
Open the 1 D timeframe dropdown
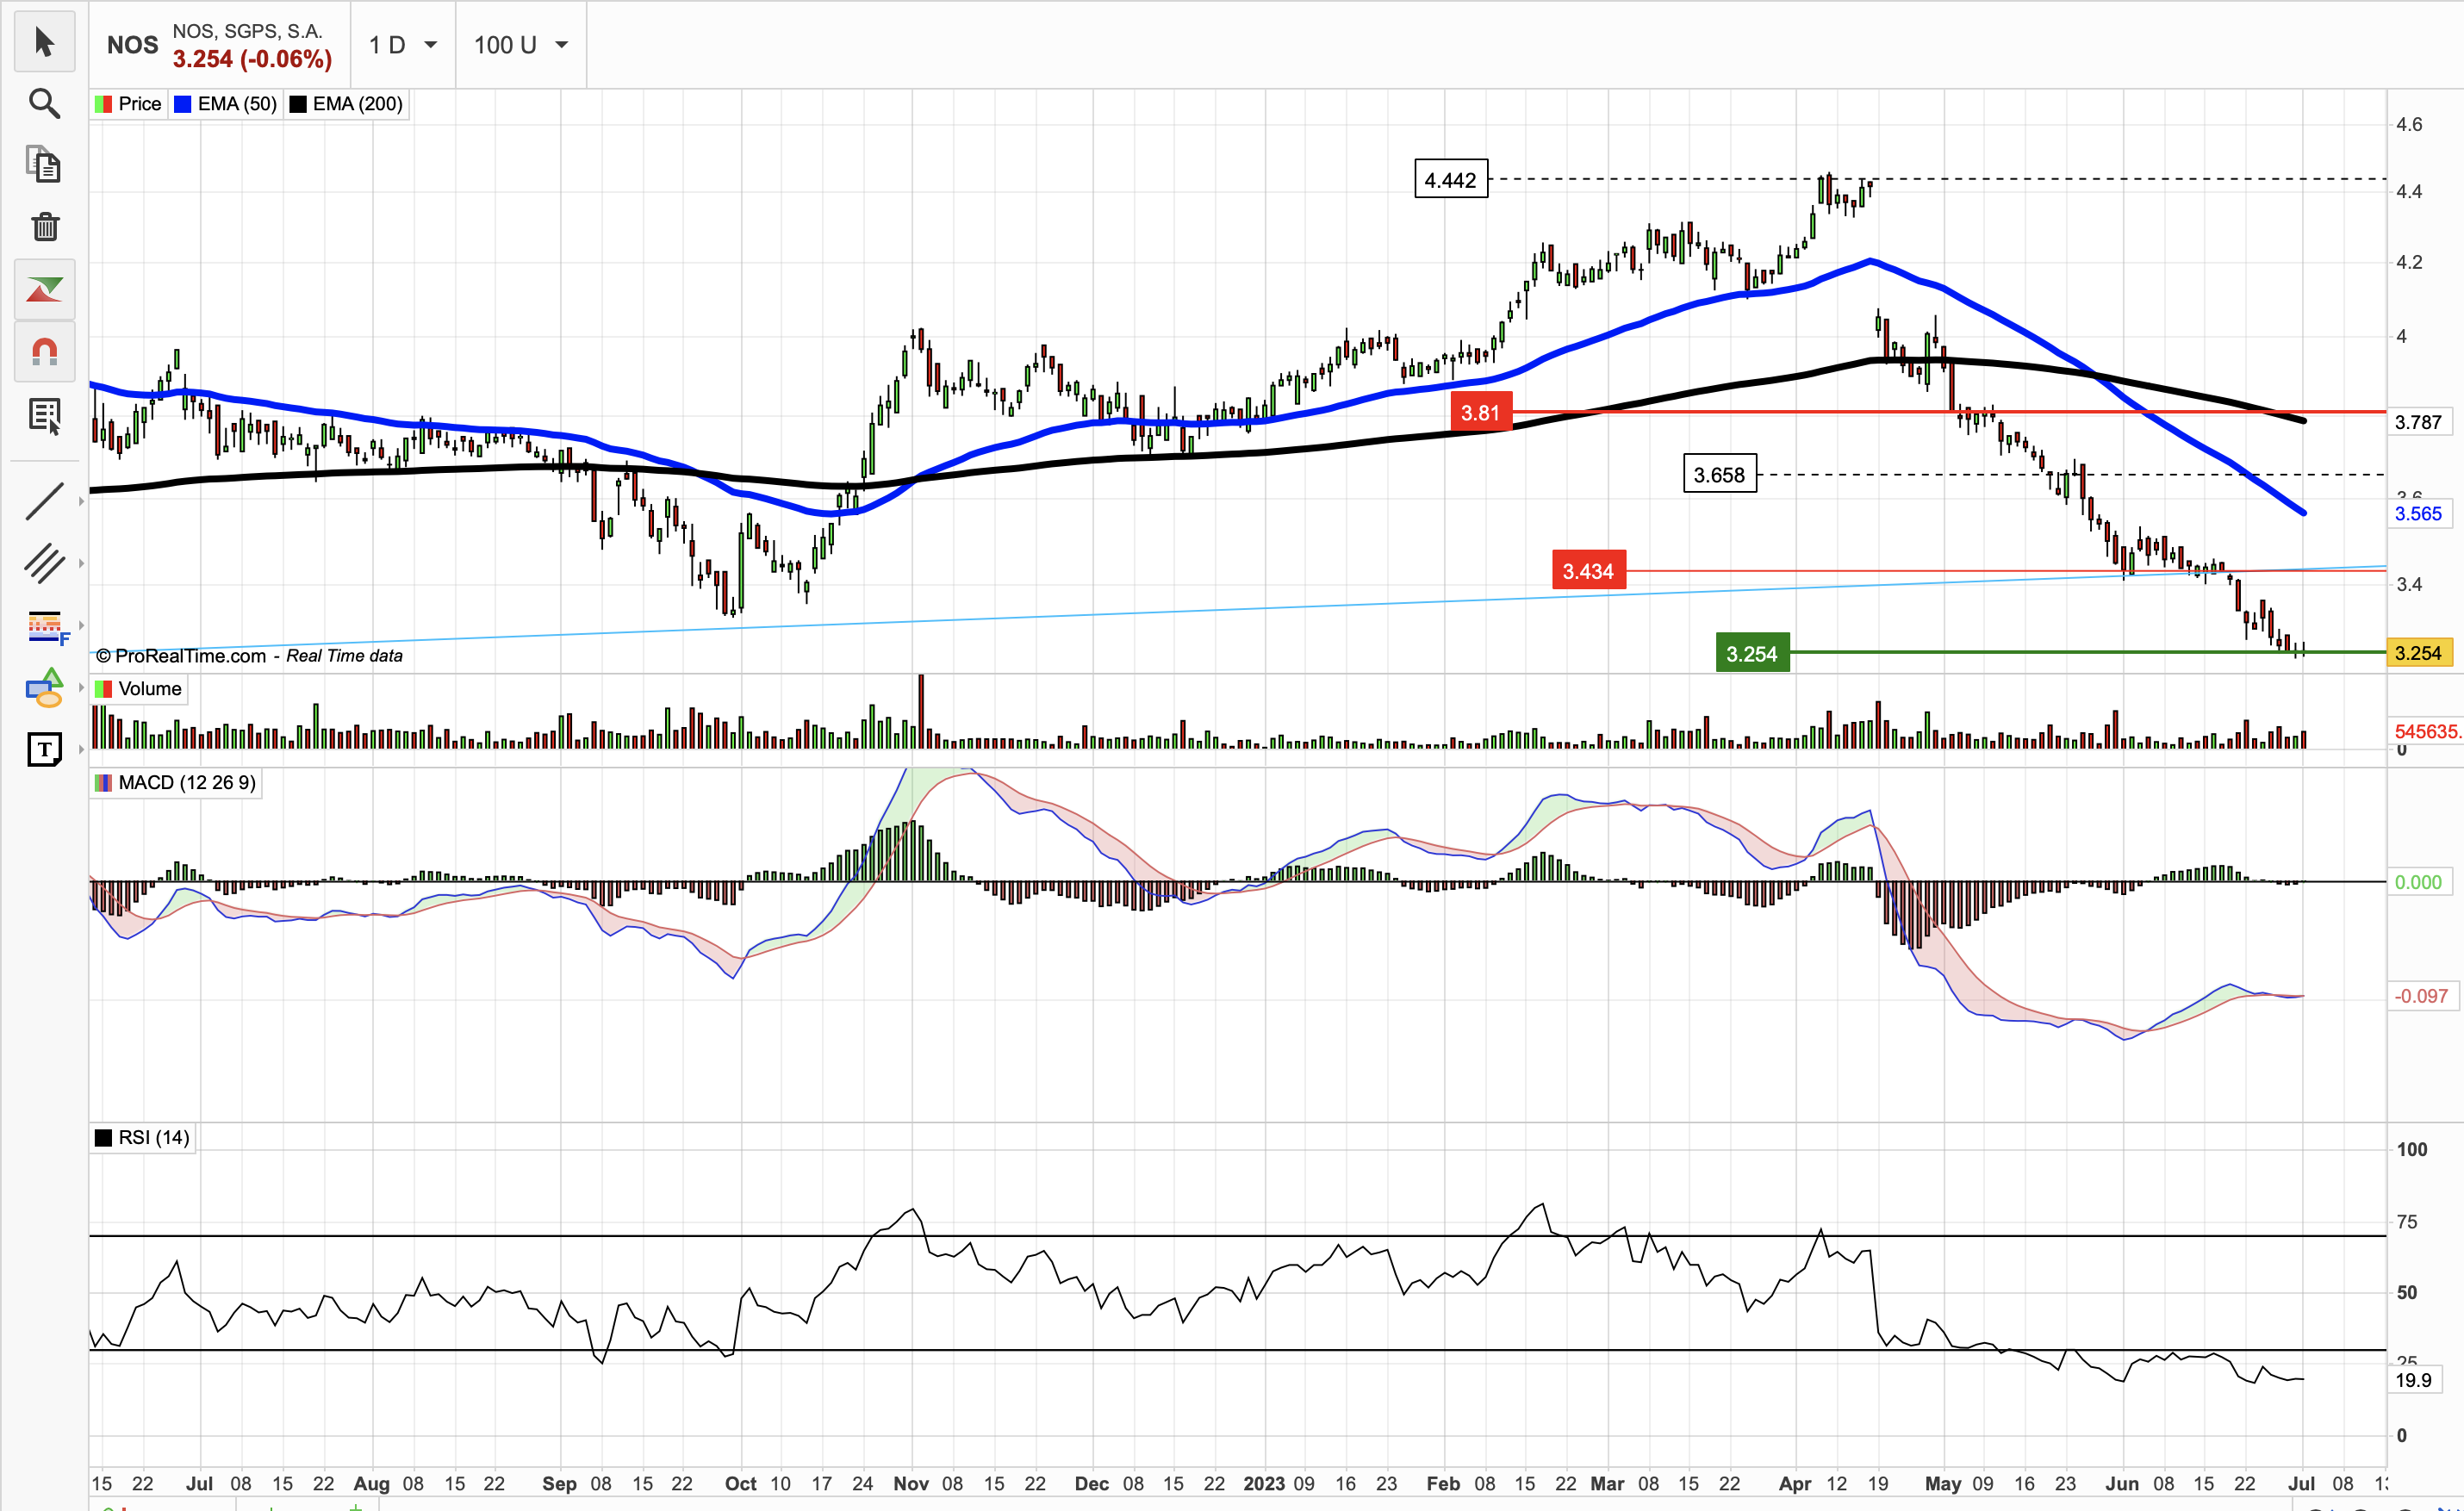click(x=403, y=45)
